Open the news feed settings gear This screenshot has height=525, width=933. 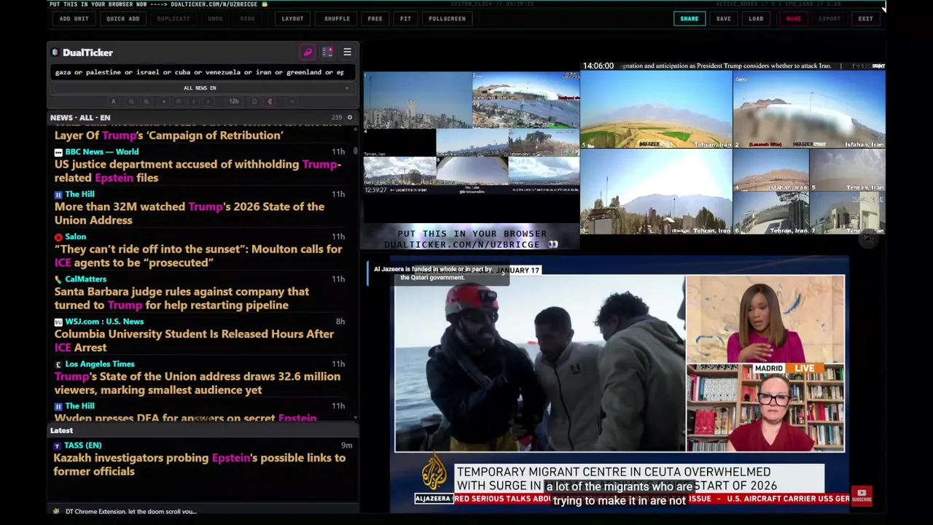(x=349, y=117)
